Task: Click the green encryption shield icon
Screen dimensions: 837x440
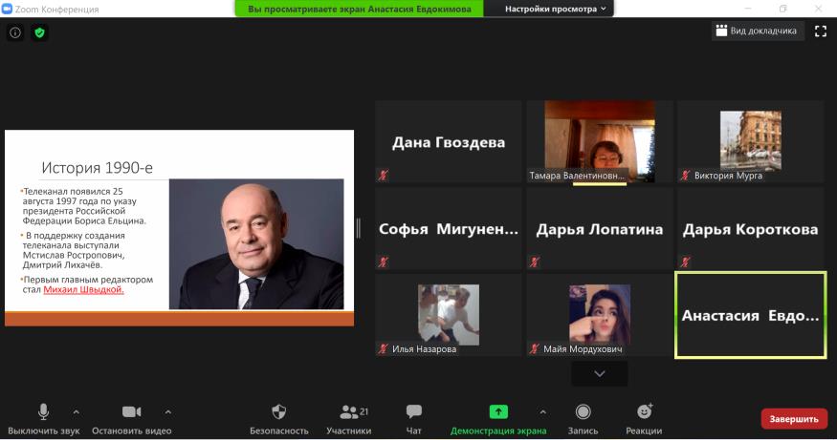Action: (39, 33)
